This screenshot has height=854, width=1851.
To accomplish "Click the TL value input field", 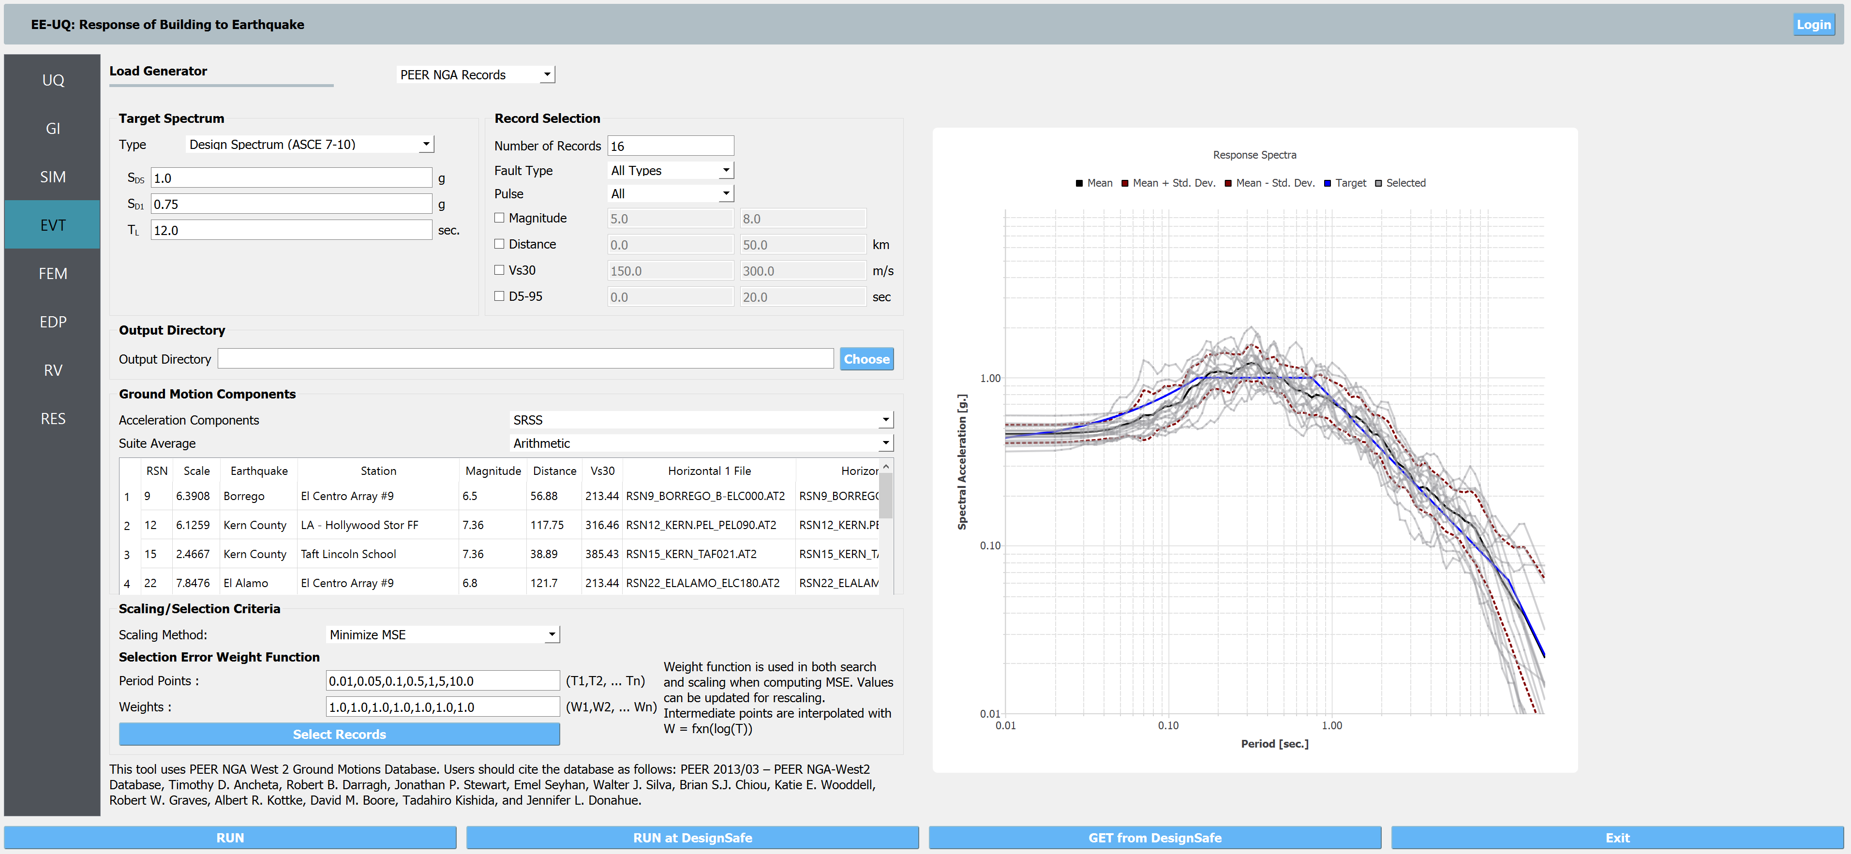I will [291, 230].
